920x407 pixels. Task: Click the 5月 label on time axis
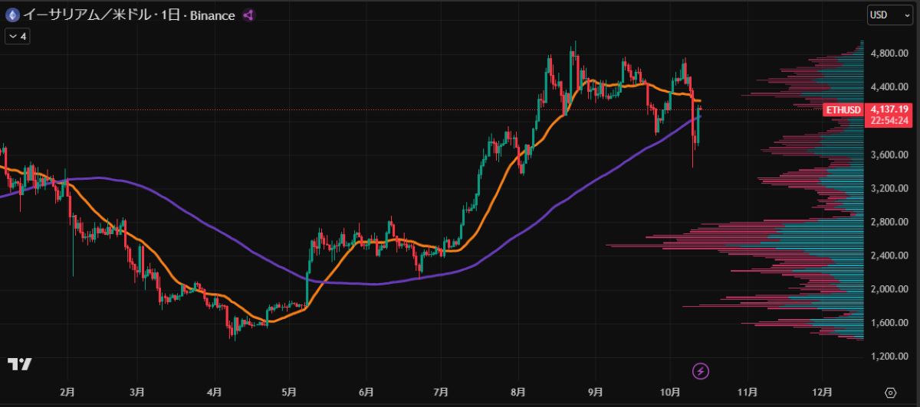[x=288, y=392]
